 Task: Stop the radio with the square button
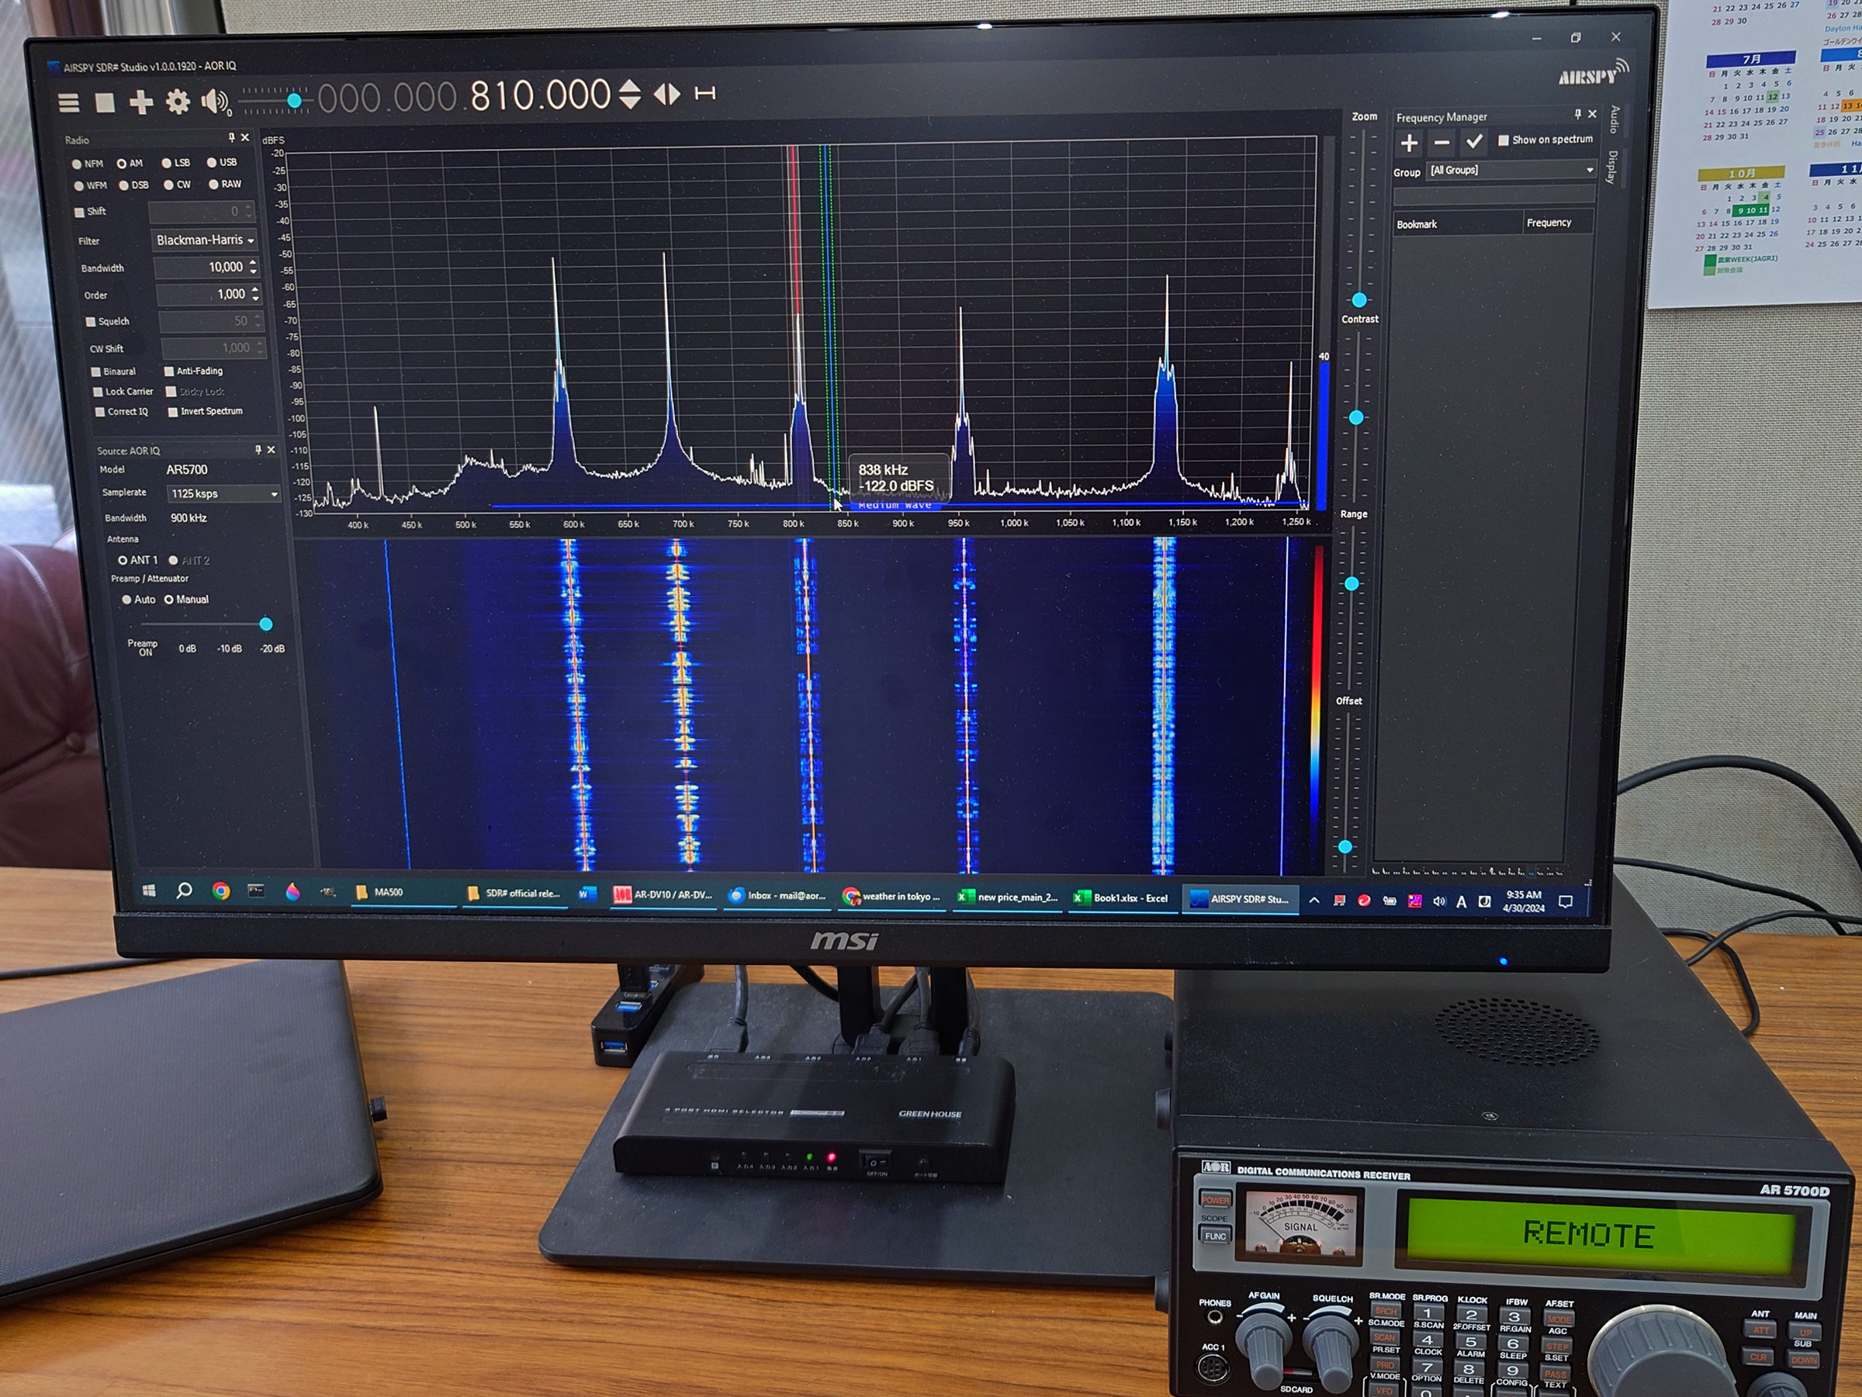tap(105, 102)
